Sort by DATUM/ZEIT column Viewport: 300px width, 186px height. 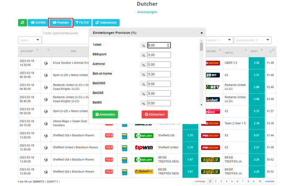[x=30, y=51]
